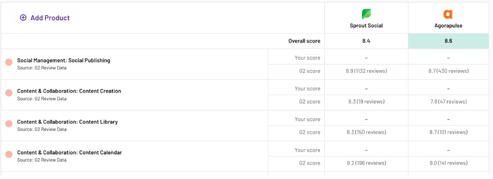
Task: Click Agorapulse's highlighted 8.6 overall score
Action: (x=448, y=41)
